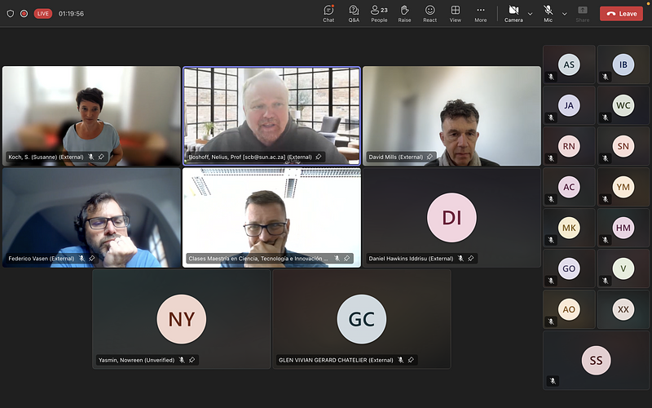This screenshot has width=652, height=408.
Task: Expand the Mic options dropdown arrow
Action: pyautogui.click(x=564, y=14)
